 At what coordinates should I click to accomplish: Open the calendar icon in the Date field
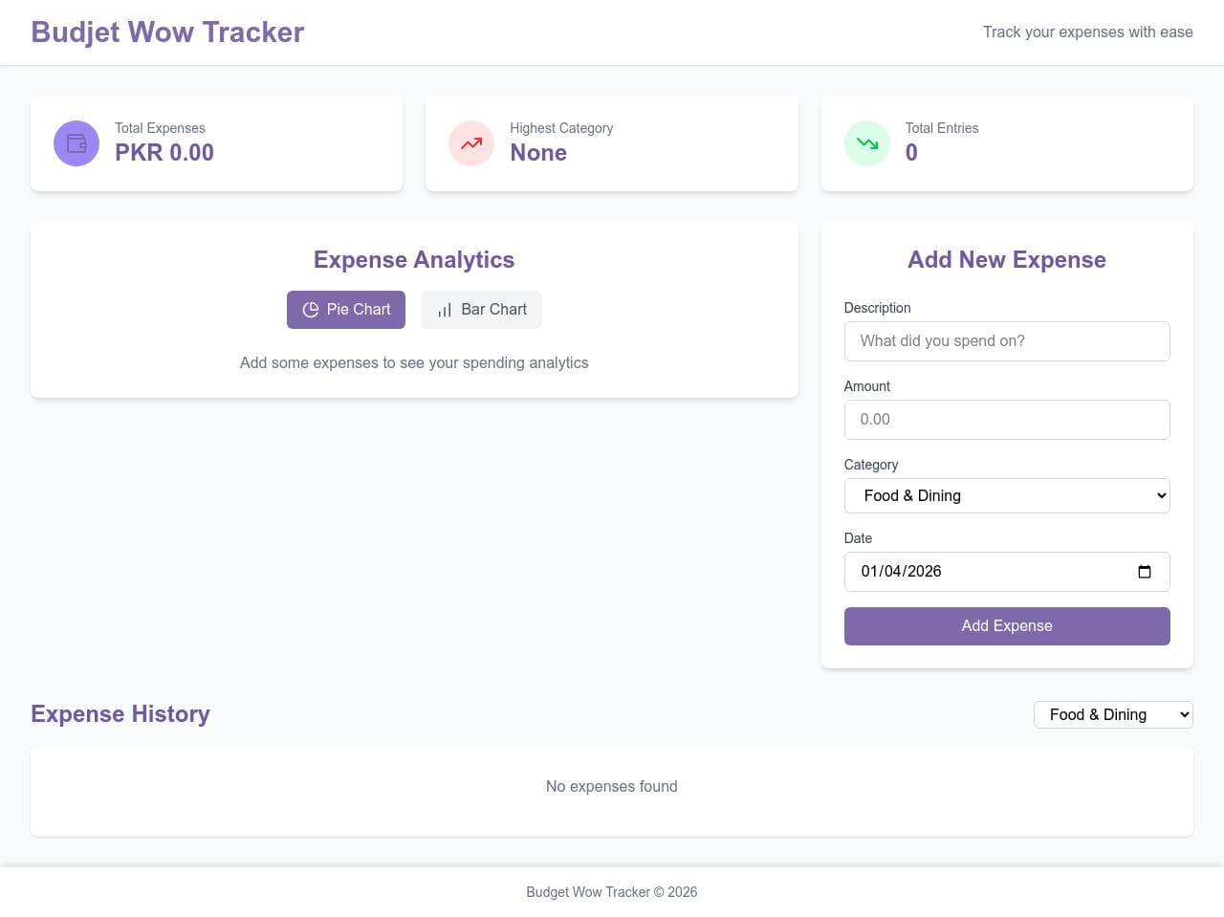(x=1145, y=571)
